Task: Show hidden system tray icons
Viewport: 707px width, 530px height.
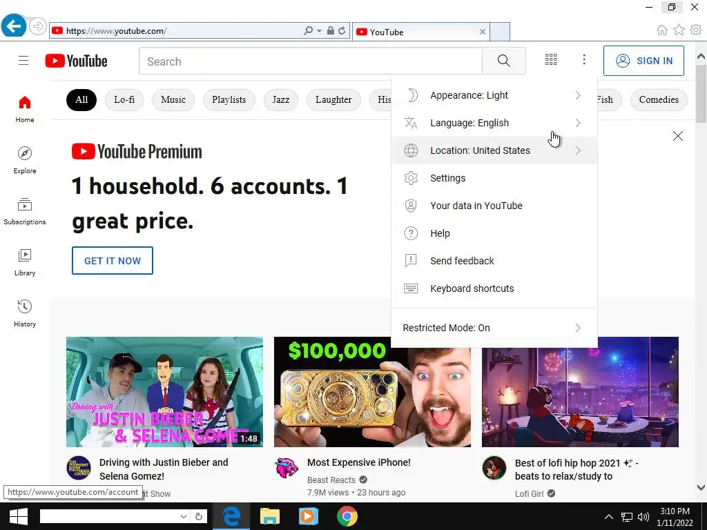Action: pos(609,516)
